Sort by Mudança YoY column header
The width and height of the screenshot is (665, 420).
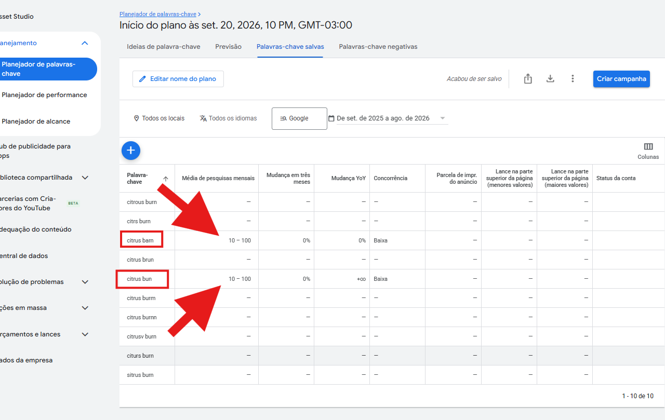(x=349, y=178)
